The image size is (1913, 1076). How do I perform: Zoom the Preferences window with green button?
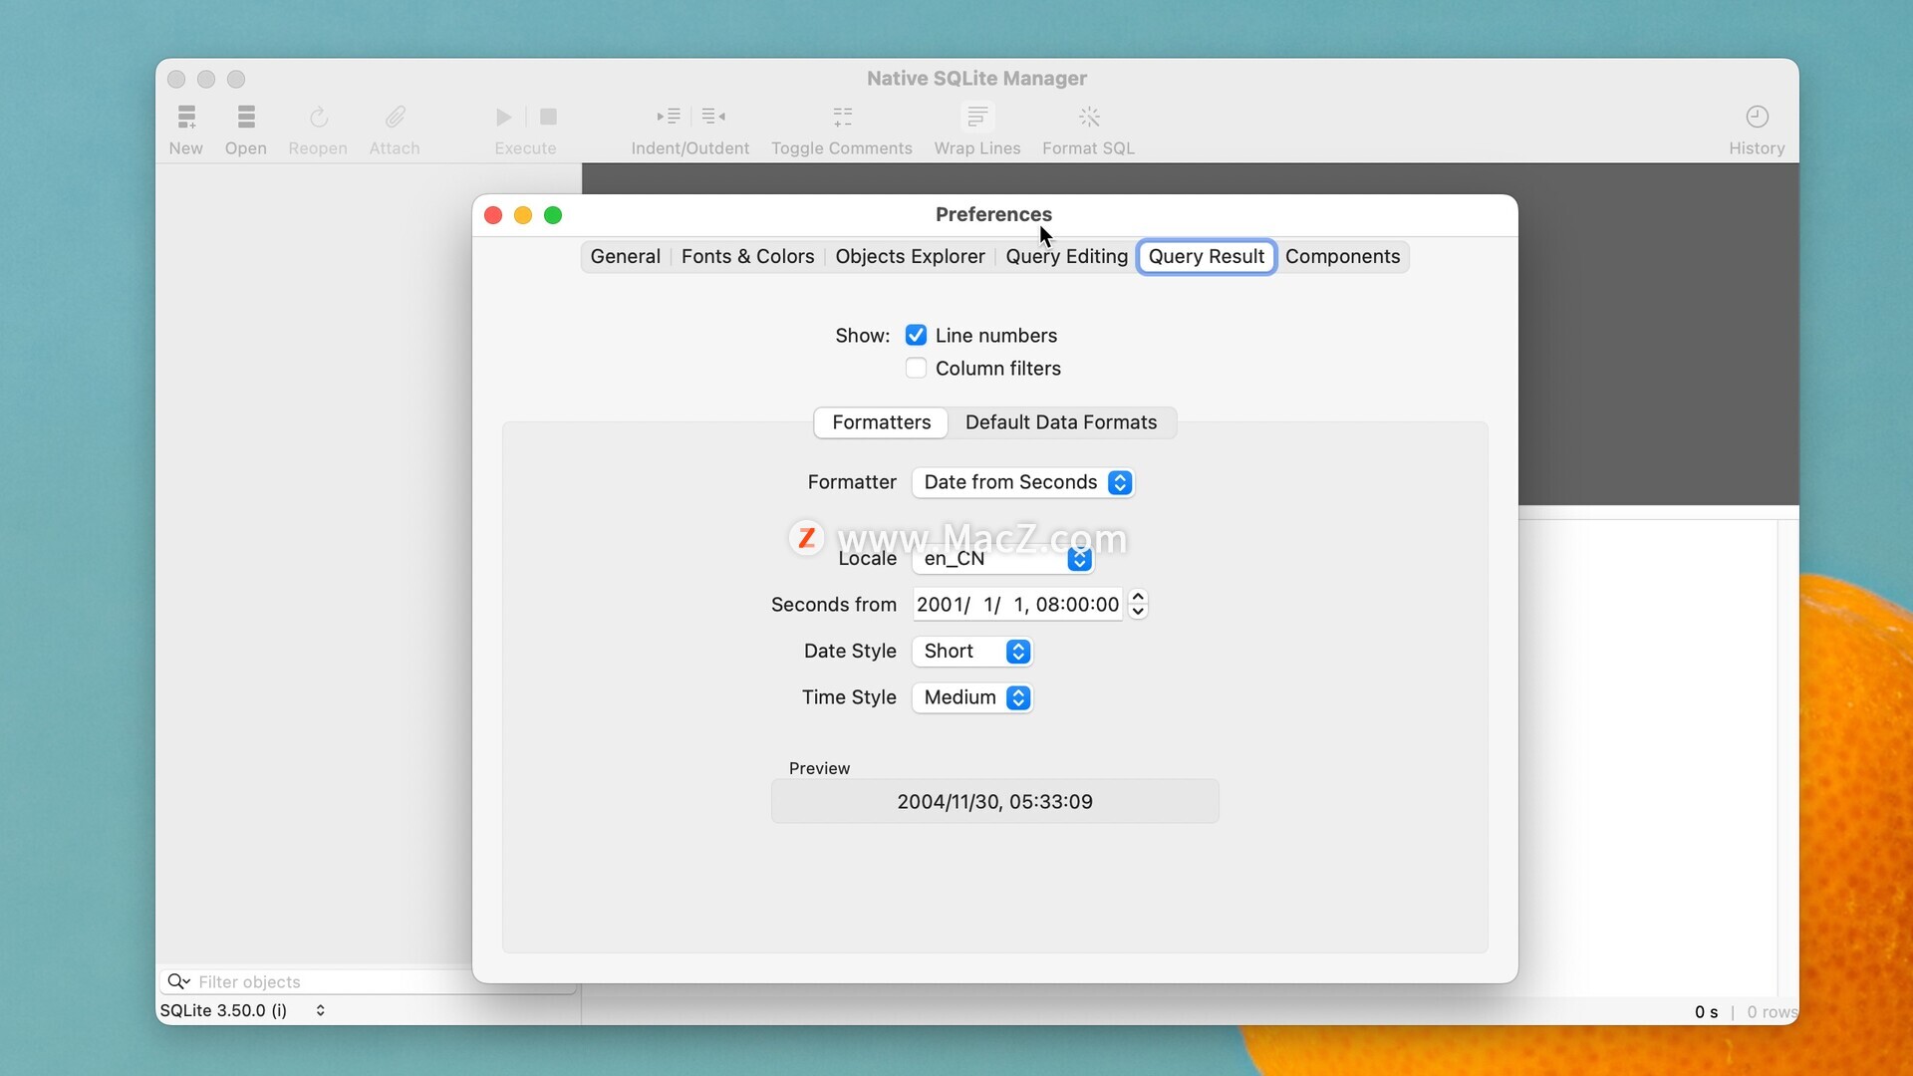tap(553, 215)
